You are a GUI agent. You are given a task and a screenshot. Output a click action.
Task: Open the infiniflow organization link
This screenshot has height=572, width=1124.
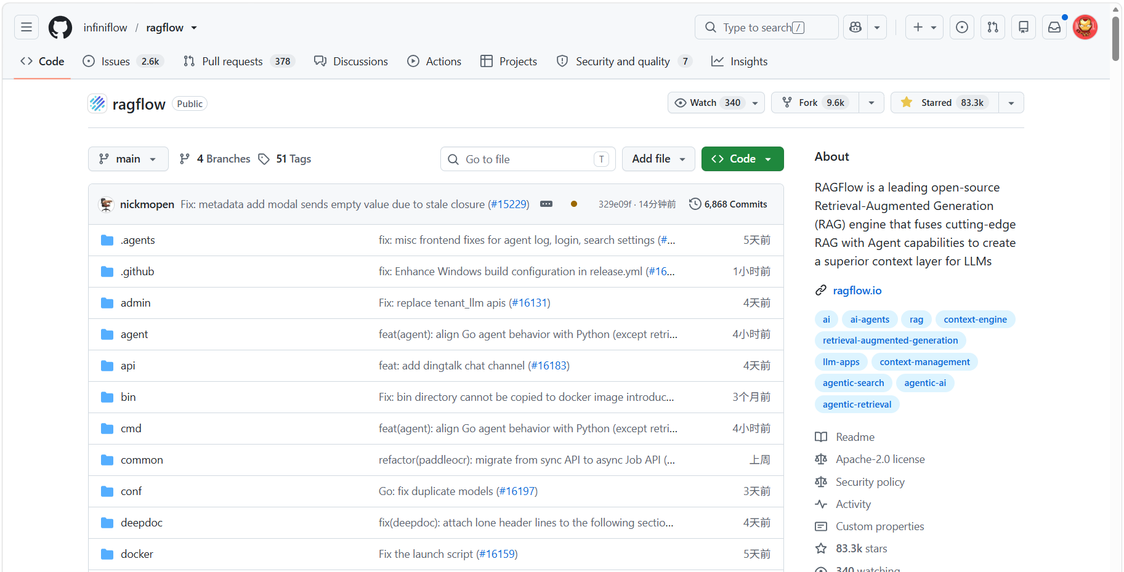point(105,28)
